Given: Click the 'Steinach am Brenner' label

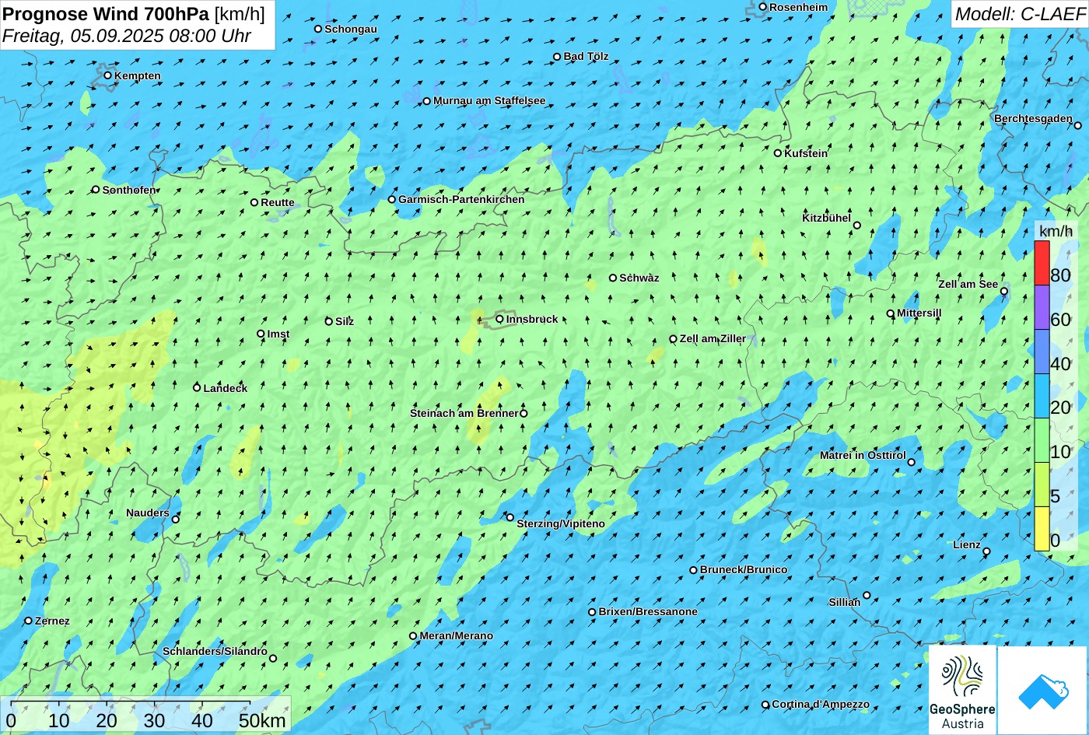Looking at the screenshot, I should pos(464,413).
